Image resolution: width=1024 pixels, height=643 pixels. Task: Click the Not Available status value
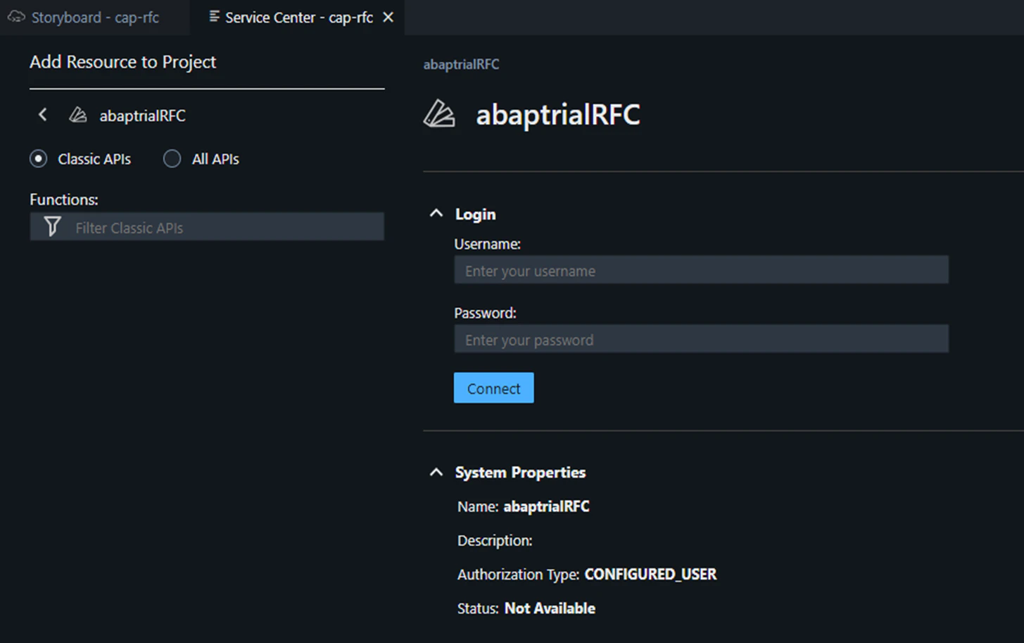(550, 608)
